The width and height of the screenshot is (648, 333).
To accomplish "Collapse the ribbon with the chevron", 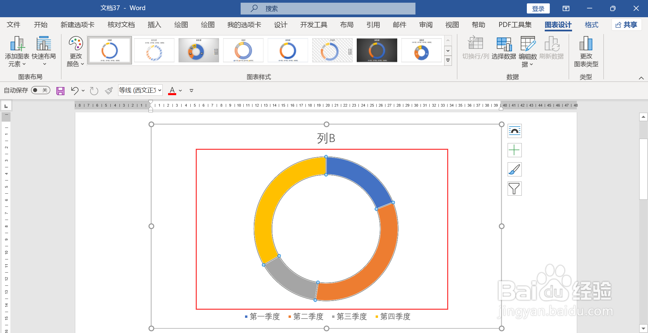I will [641, 78].
